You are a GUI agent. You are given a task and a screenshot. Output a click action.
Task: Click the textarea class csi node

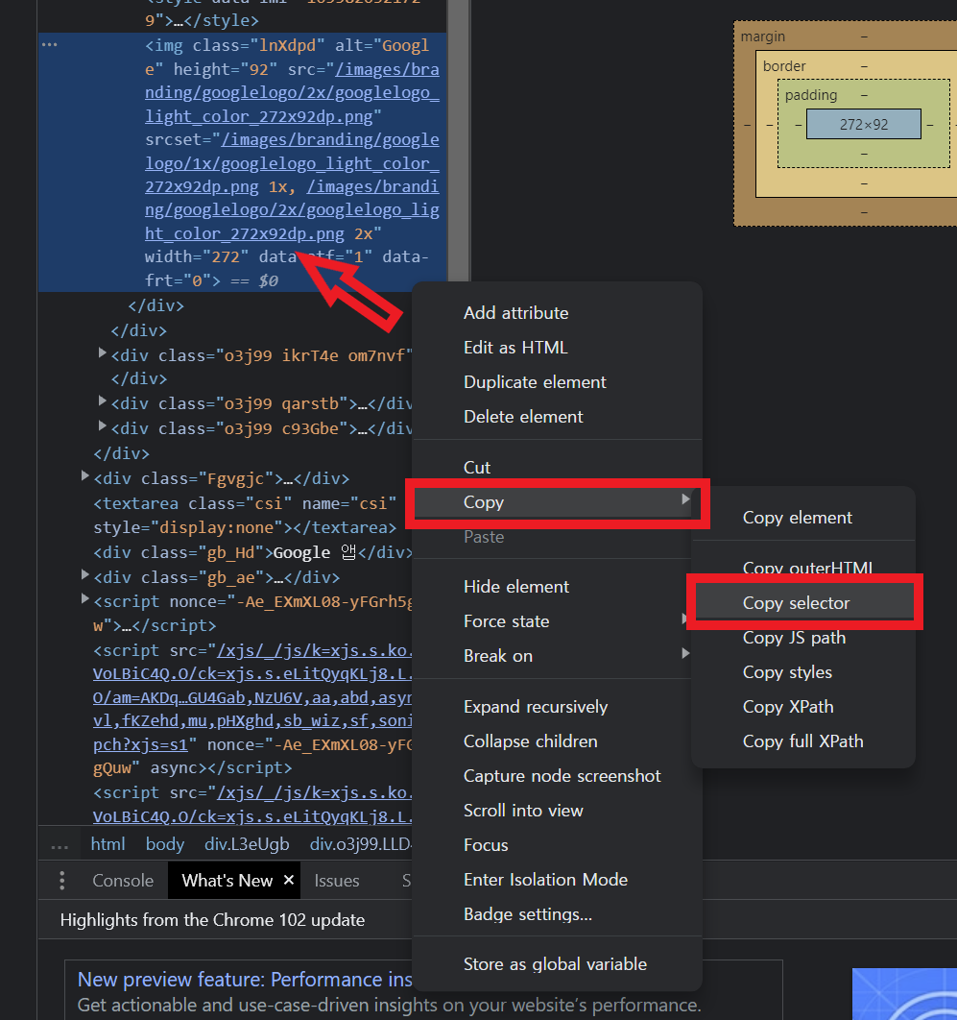[245, 515]
